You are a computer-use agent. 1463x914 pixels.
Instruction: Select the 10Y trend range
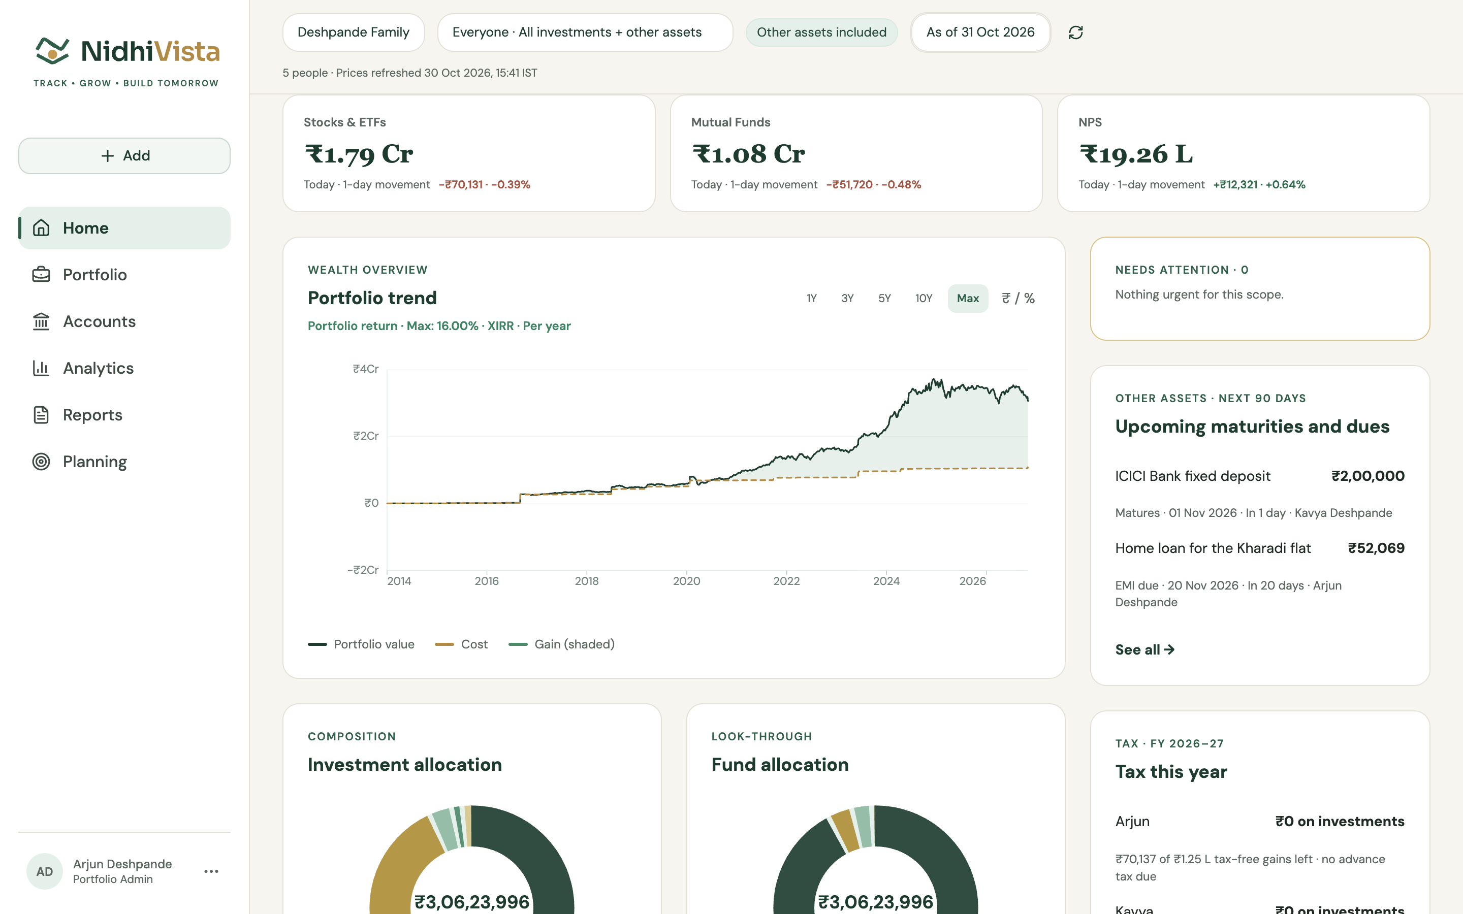pos(924,299)
